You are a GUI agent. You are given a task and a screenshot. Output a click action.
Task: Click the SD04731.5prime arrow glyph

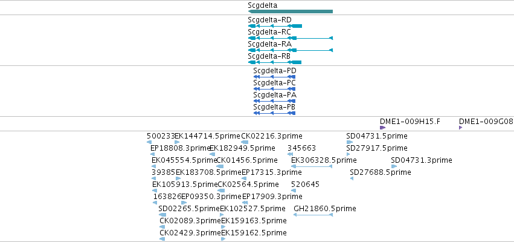[350, 142]
